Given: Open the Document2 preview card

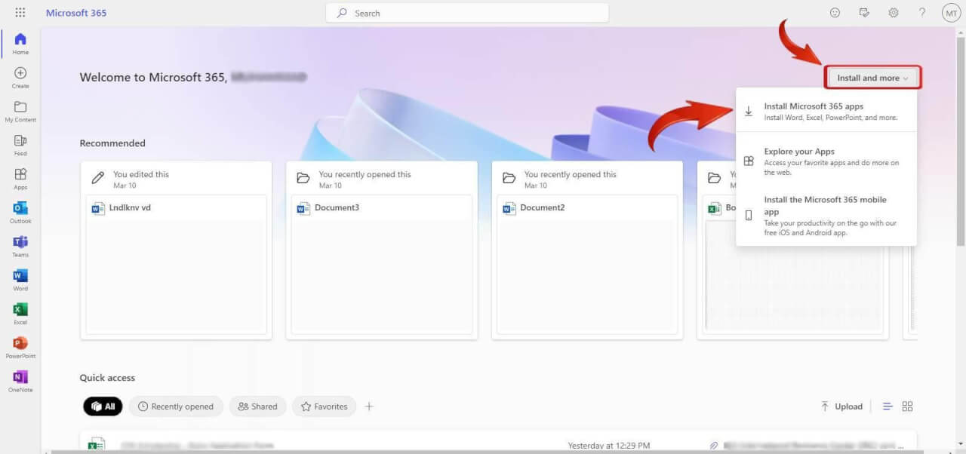Looking at the screenshot, I should (587, 250).
